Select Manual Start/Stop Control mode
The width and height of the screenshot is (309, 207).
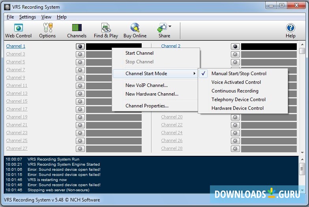[243, 74]
